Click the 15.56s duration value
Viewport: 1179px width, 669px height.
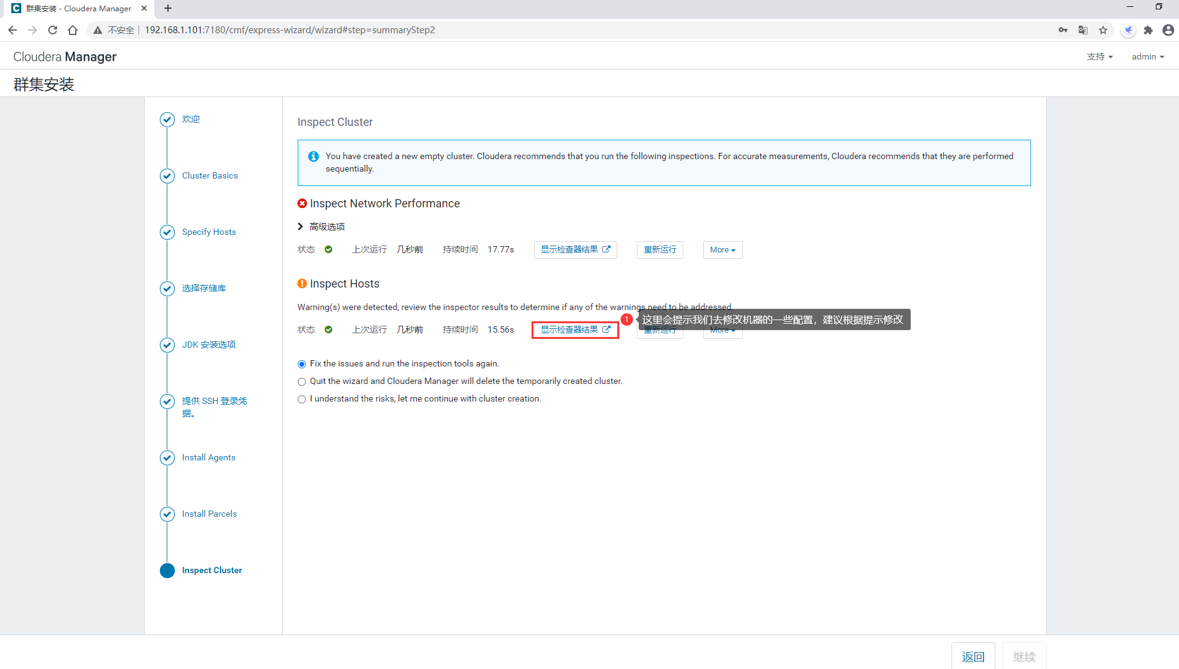pyautogui.click(x=501, y=329)
